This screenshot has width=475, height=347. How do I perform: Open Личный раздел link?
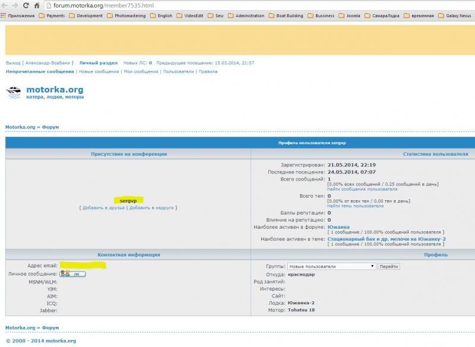(x=99, y=62)
